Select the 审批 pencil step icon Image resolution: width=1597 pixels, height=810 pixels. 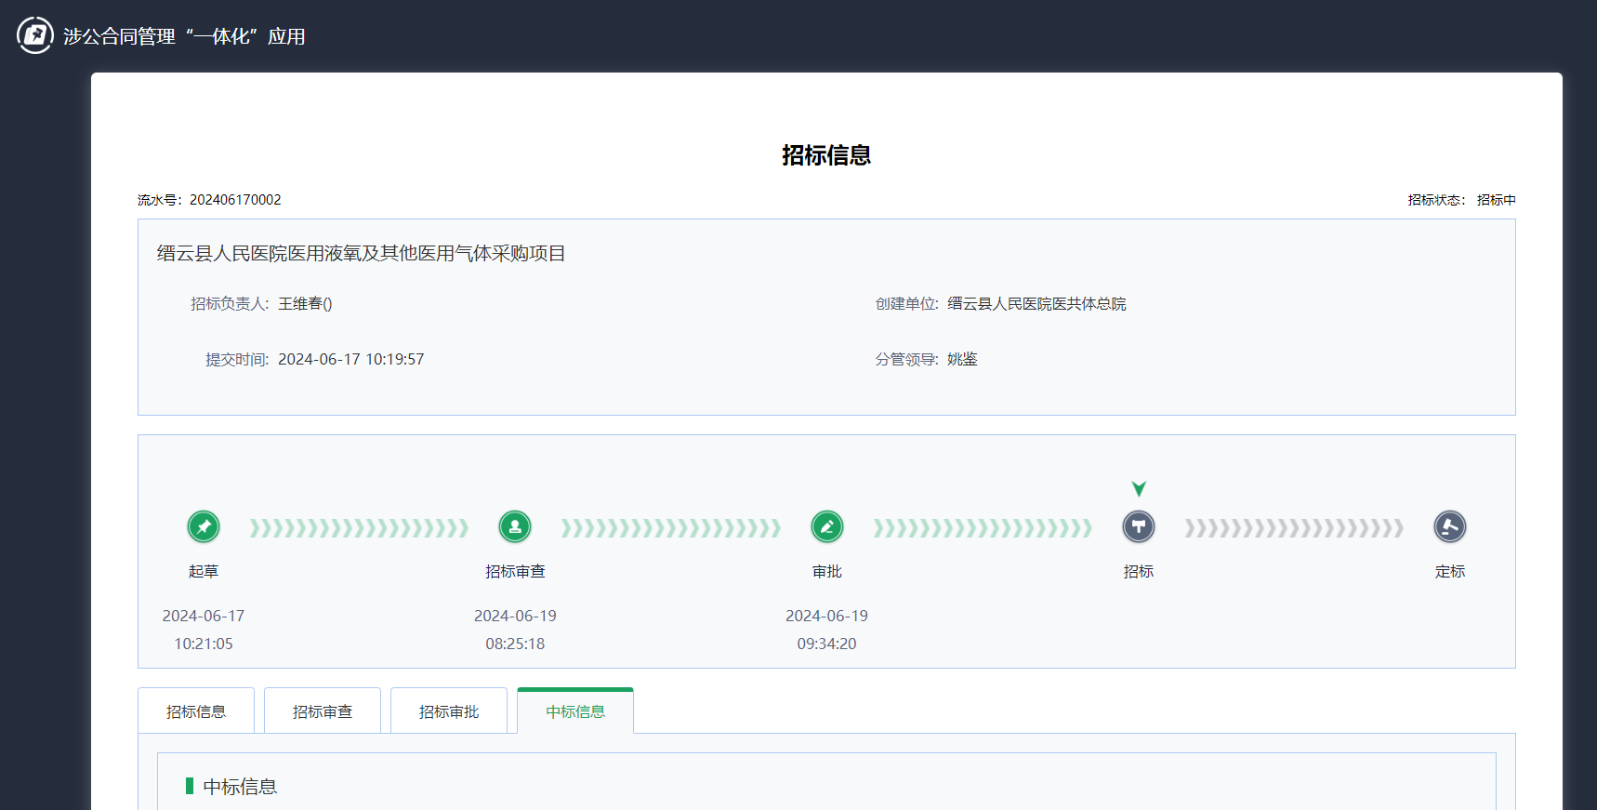pos(826,526)
